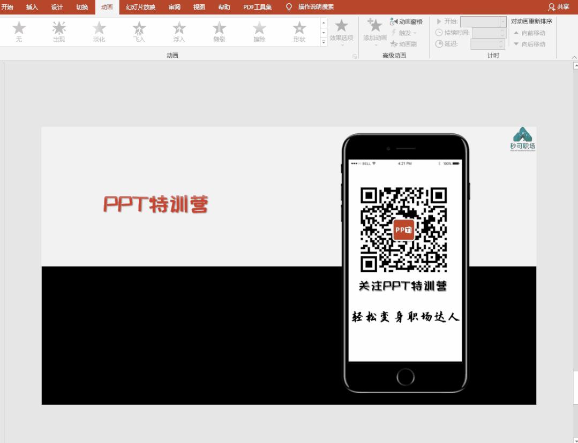Apply the 形状 (Shape) animation effect

[x=299, y=32]
